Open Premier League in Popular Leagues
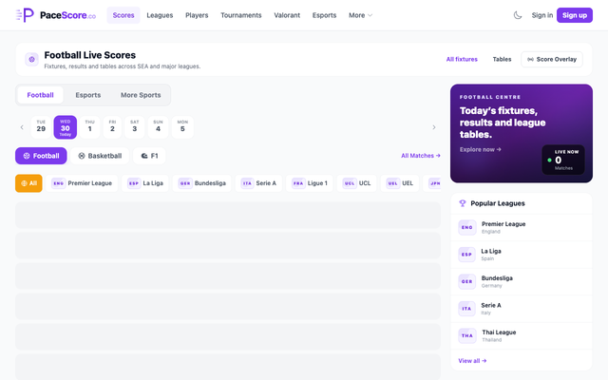Screen dimensions: 608x380 point(522,227)
